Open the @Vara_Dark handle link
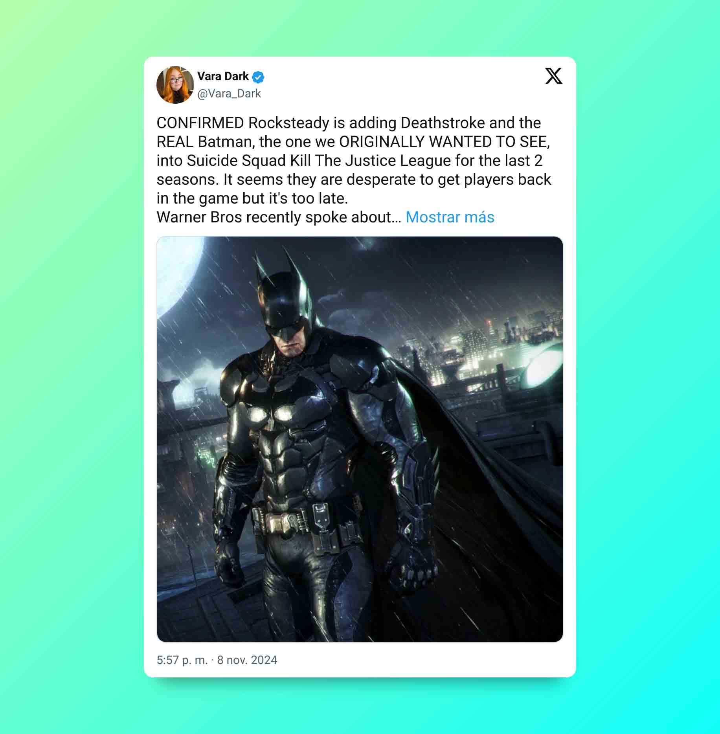720x734 pixels. click(229, 94)
